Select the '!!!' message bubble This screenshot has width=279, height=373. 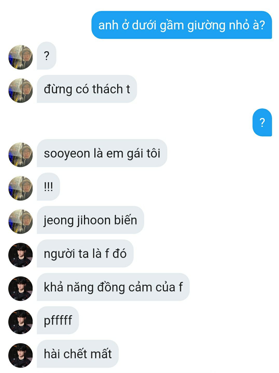point(48,187)
